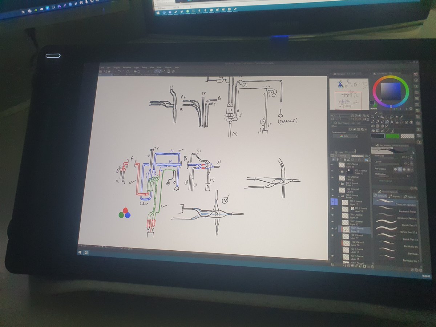The height and width of the screenshot is (327, 436).
Task: Hide Layer 14 using its eye icon
Action: pos(332,215)
